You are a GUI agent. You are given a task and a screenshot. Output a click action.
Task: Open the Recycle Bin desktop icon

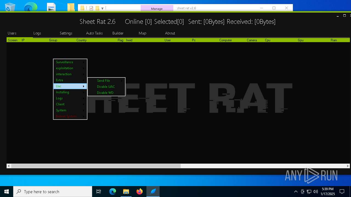(x=10, y=7)
